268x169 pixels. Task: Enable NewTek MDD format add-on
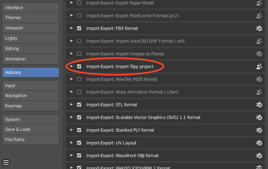[x=79, y=79]
